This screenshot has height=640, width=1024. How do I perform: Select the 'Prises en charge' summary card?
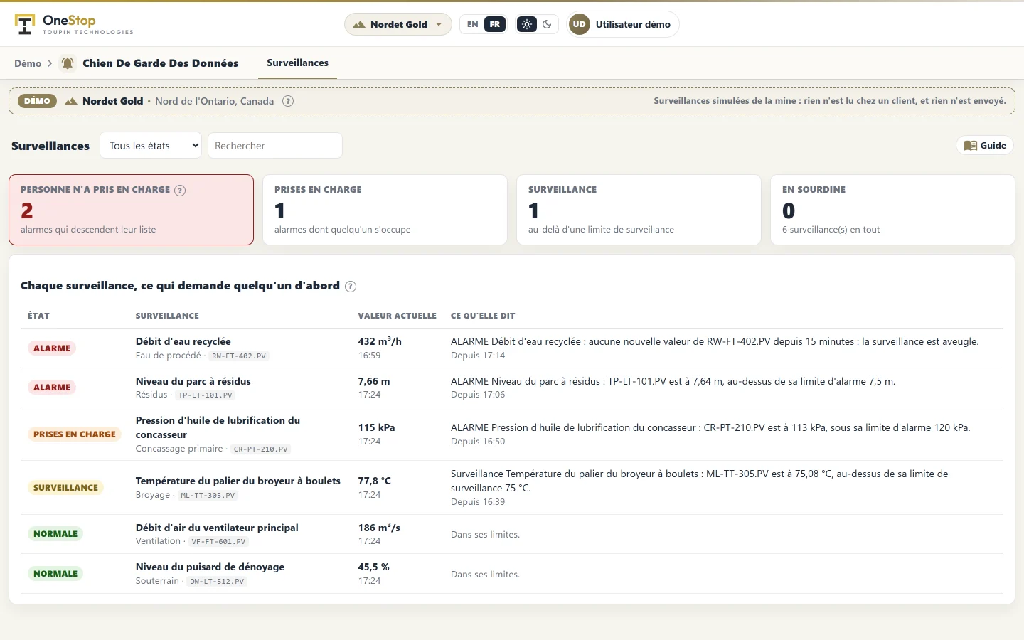[x=385, y=210]
